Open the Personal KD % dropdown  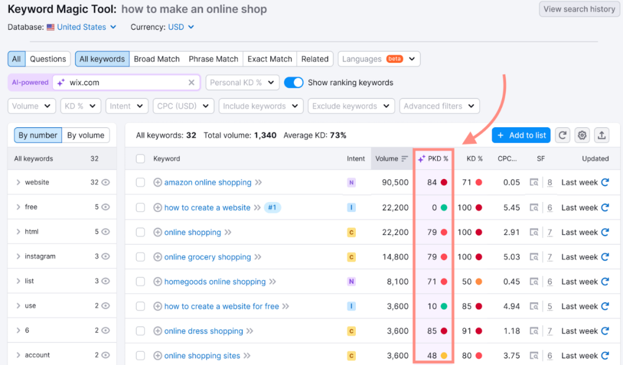tap(242, 82)
